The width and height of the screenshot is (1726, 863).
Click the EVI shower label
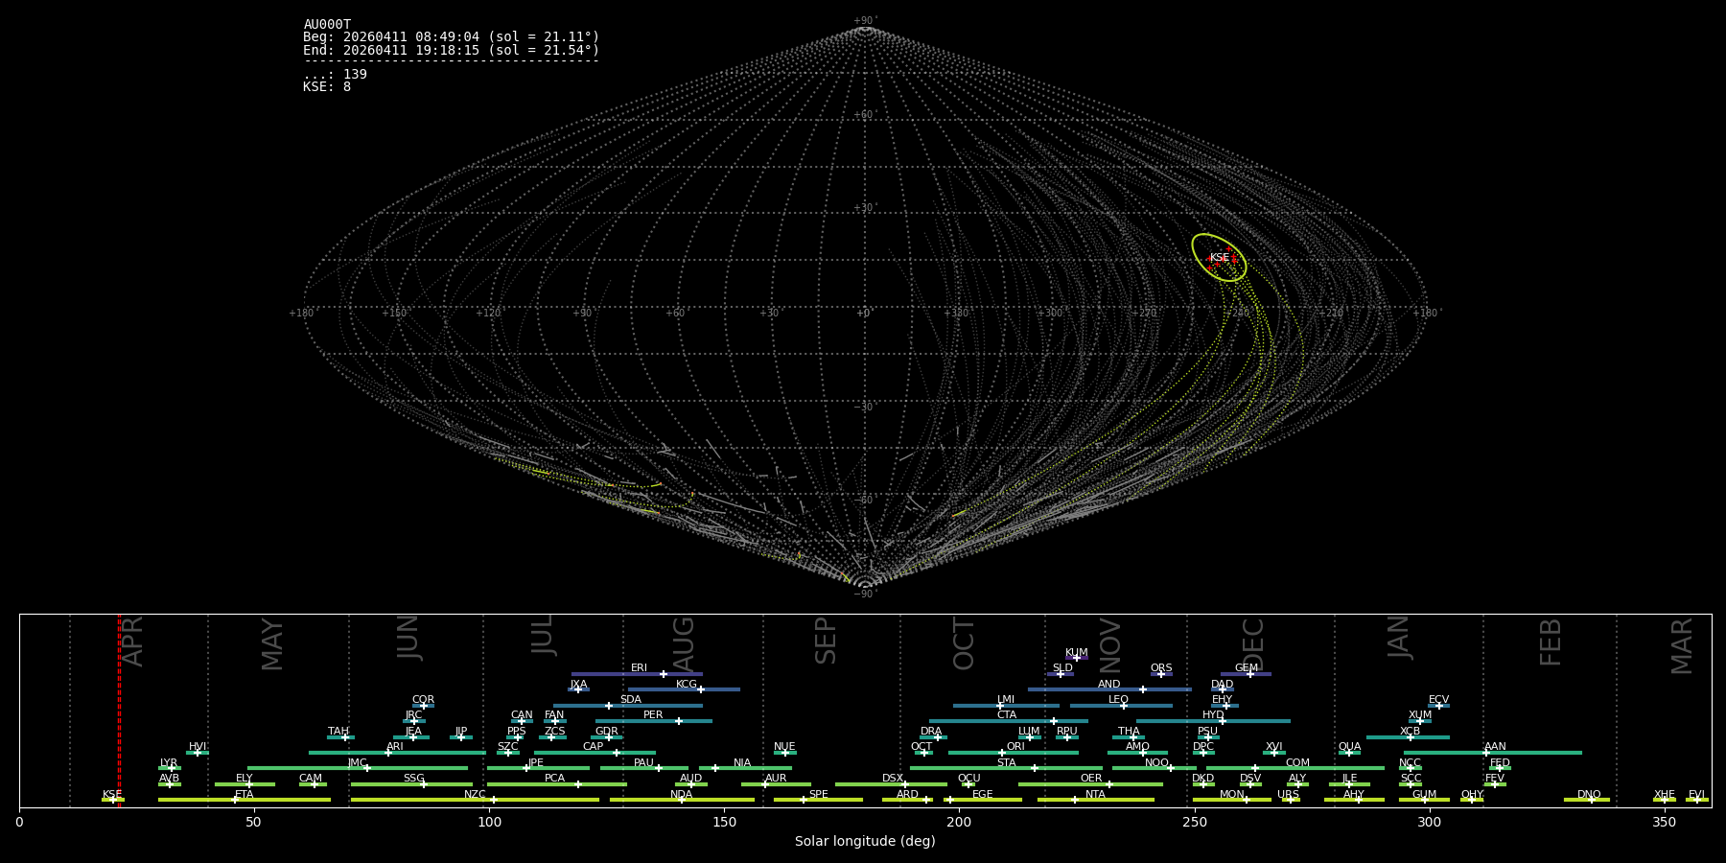1696,795
